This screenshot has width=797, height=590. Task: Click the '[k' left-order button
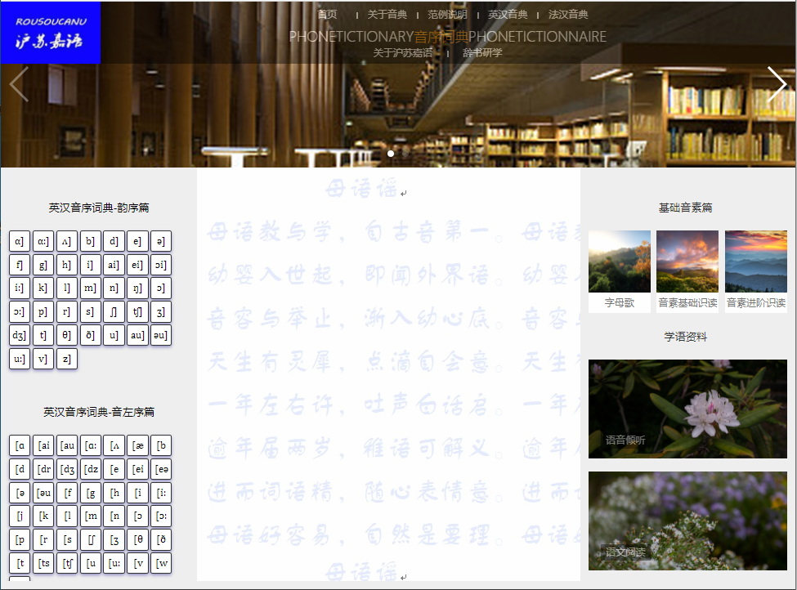[x=43, y=516]
